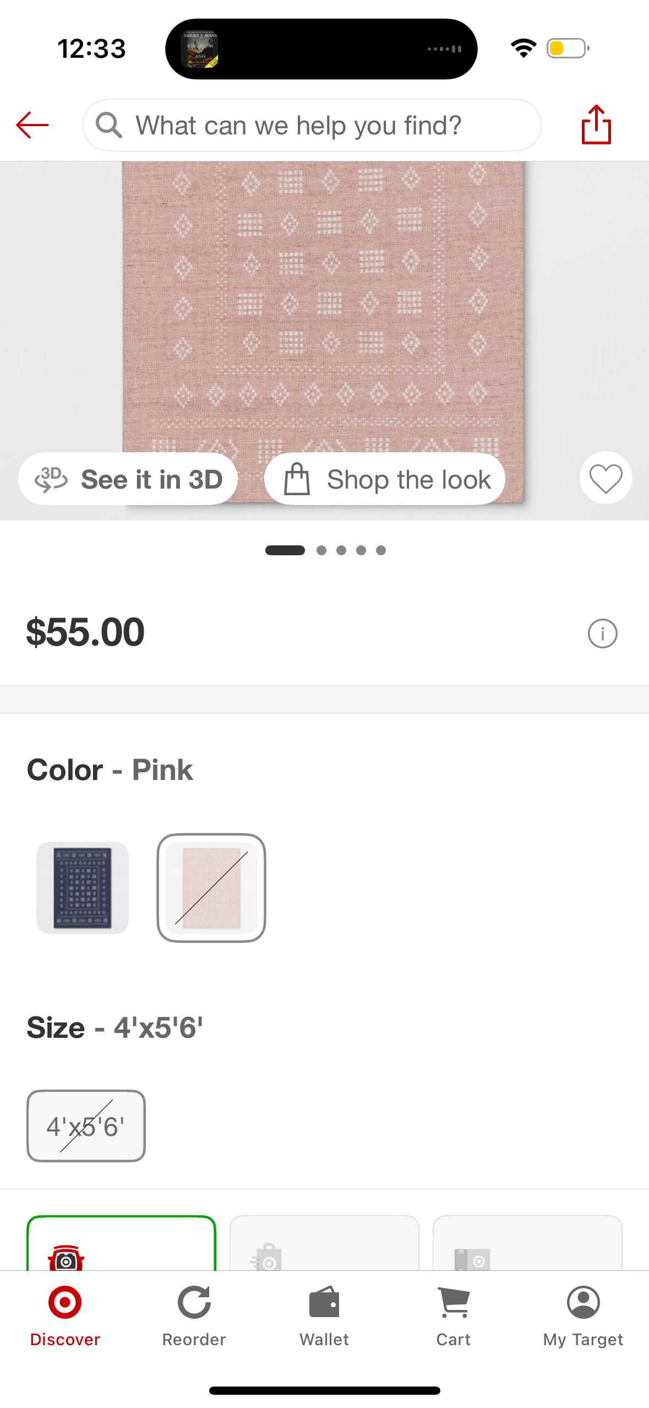Select the pink rug color swatch

(211, 887)
